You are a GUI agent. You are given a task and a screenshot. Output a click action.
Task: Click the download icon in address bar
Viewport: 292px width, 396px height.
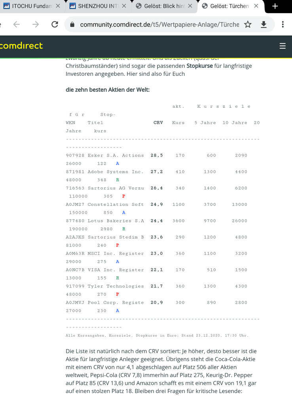pos(264,25)
